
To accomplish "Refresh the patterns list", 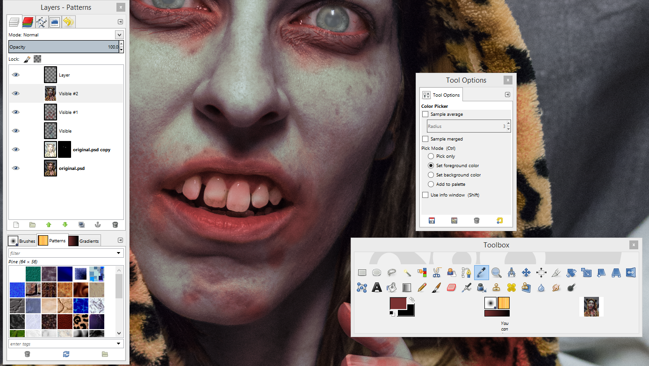I will (x=66, y=354).
